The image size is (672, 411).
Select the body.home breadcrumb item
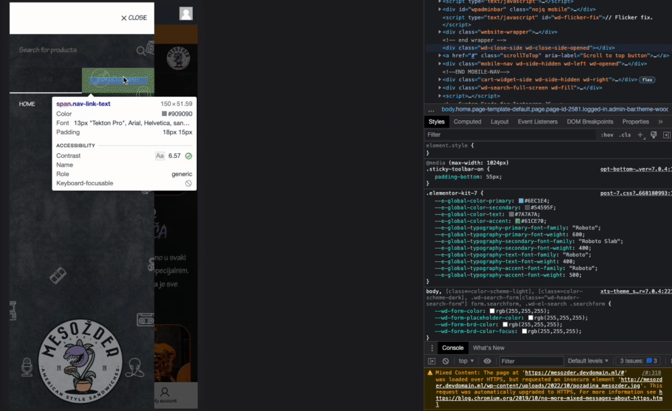(x=554, y=109)
